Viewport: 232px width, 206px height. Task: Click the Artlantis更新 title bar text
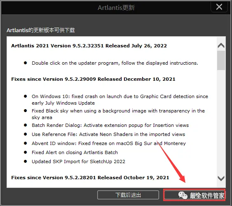pyautogui.click(x=116, y=8)
